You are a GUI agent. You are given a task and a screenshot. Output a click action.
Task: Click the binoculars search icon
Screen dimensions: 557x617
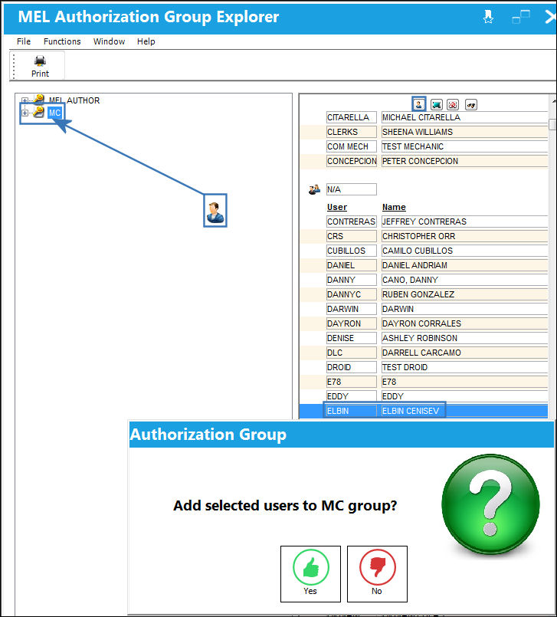(471, 105)
